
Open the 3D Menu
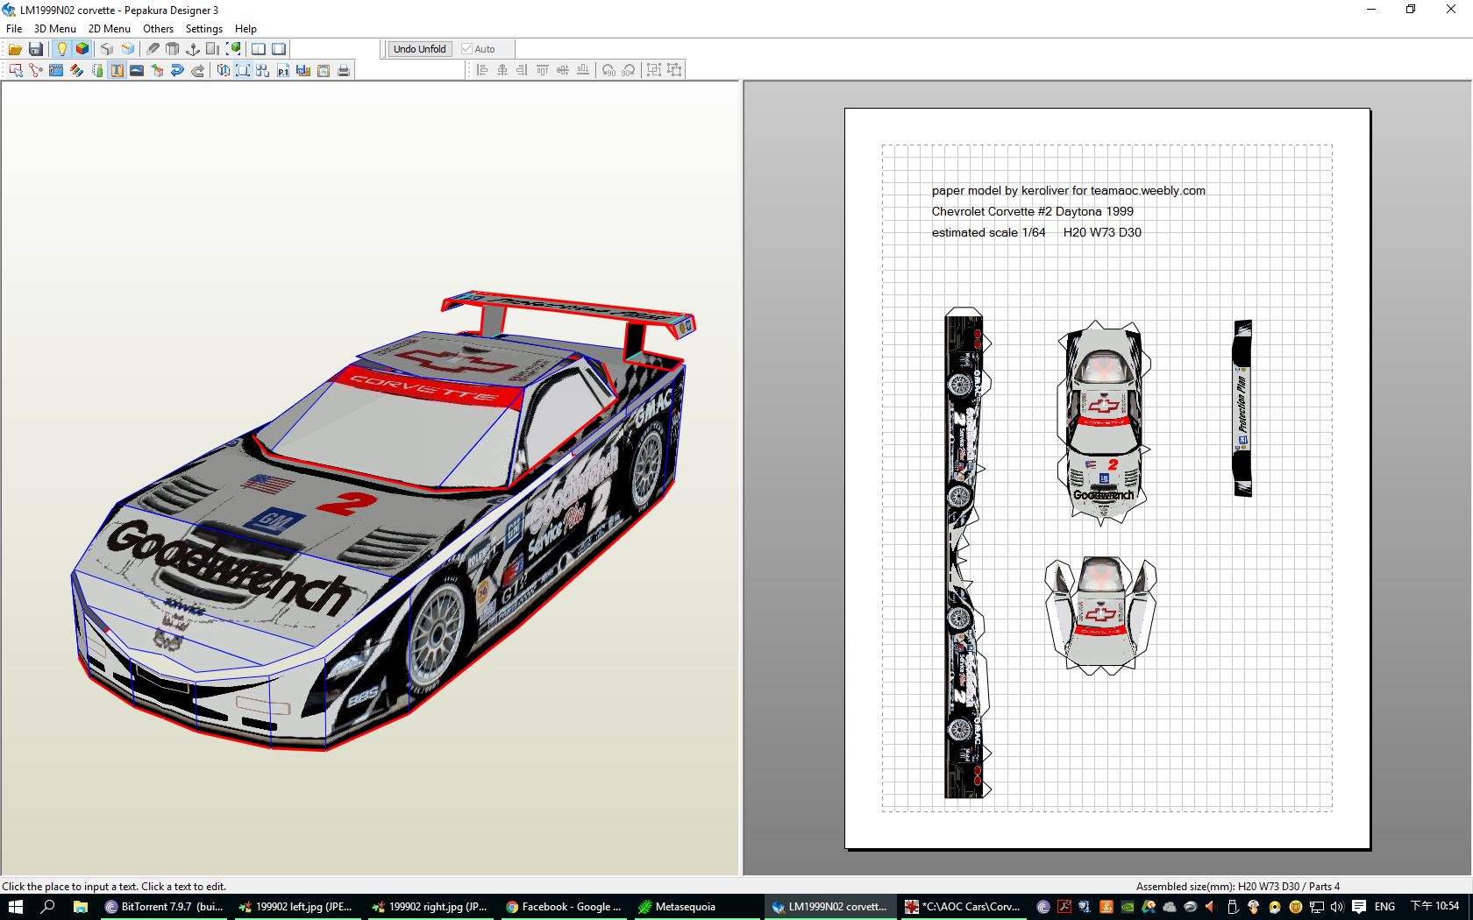[54, 28]
